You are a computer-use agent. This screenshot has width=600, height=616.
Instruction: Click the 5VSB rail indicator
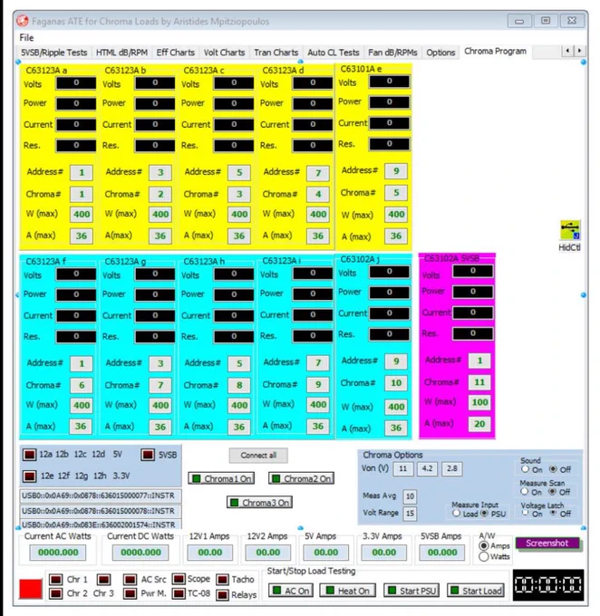(x=148, y=455)
